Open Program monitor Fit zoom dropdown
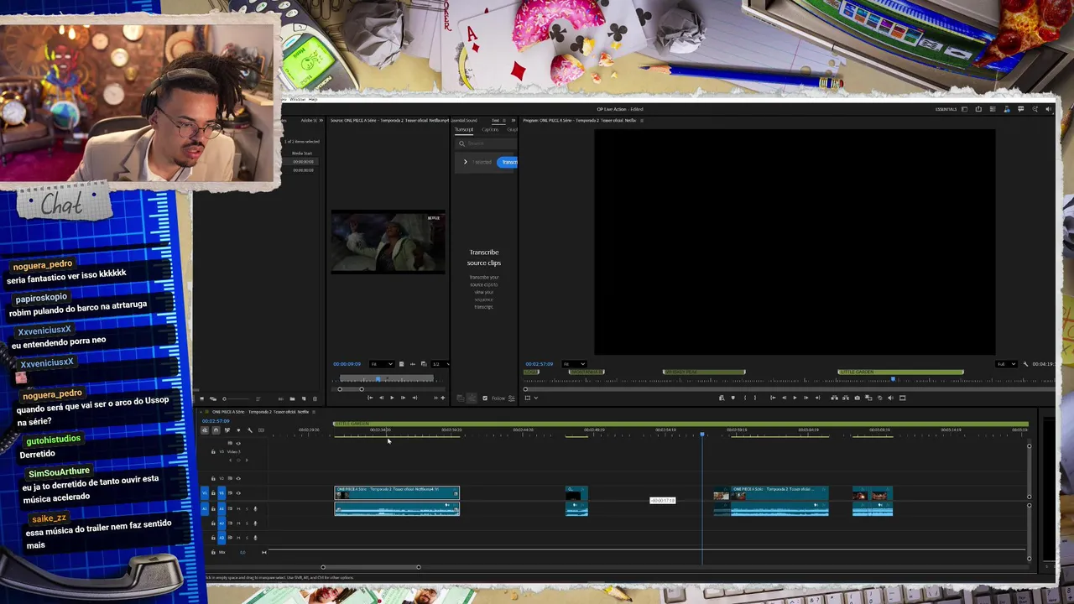Image resolution: width=1074 pixels, height=604 pixels. [575, 363]
